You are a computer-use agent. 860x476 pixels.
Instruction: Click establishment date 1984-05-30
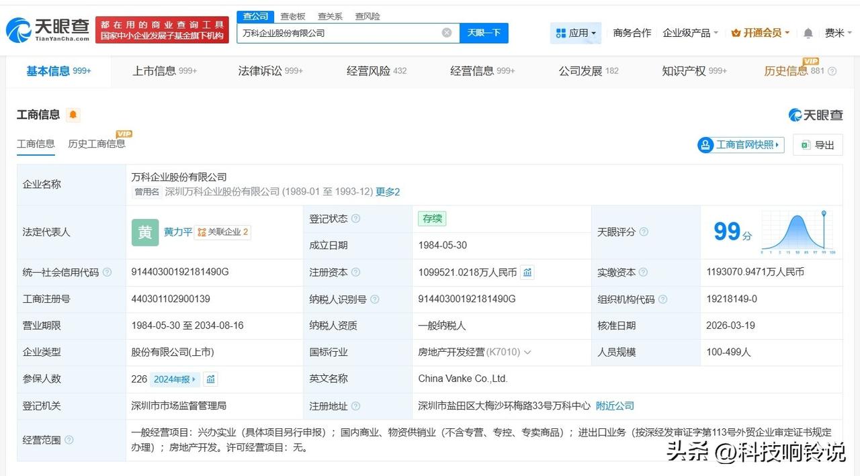click(442, 245)
